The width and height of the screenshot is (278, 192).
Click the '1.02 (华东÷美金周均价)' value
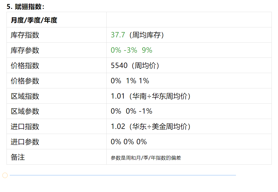[151, 126]
